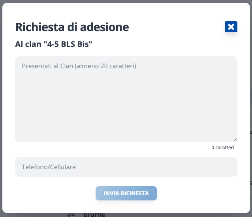Close the dialog with the X icon
Viewport: 252px width, 217px height.
pos(231,27)
